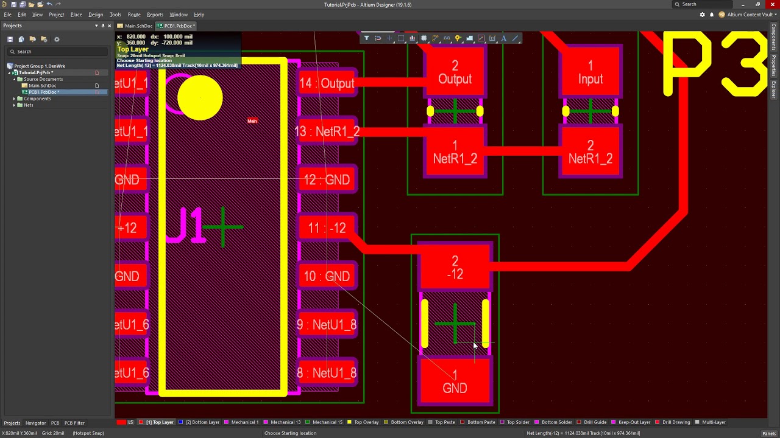Click the LS layer set button
The height and width of the screenshot is (438, 780).
(130, 422)
